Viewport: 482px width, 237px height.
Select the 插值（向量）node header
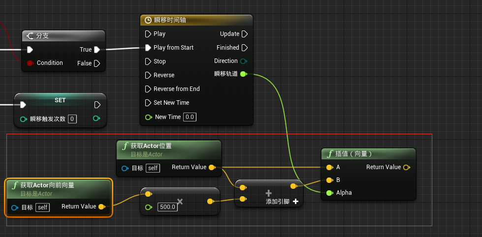coord(369,154)
